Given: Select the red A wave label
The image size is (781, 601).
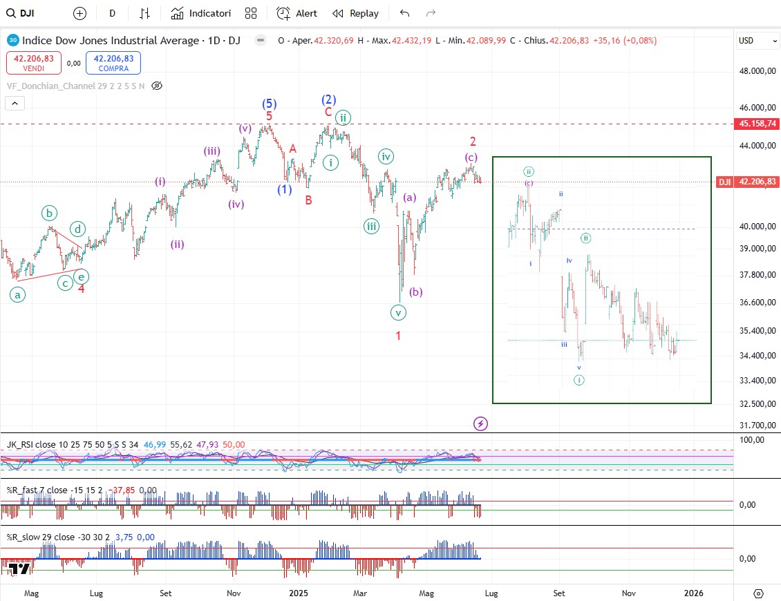Looking at the screenshot, I should click(x=293, y=149).
